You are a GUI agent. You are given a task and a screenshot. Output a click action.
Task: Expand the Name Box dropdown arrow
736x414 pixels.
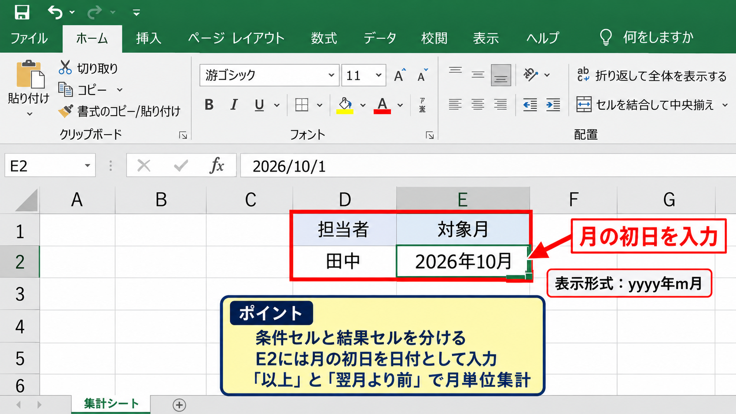(x=87, y=166)
